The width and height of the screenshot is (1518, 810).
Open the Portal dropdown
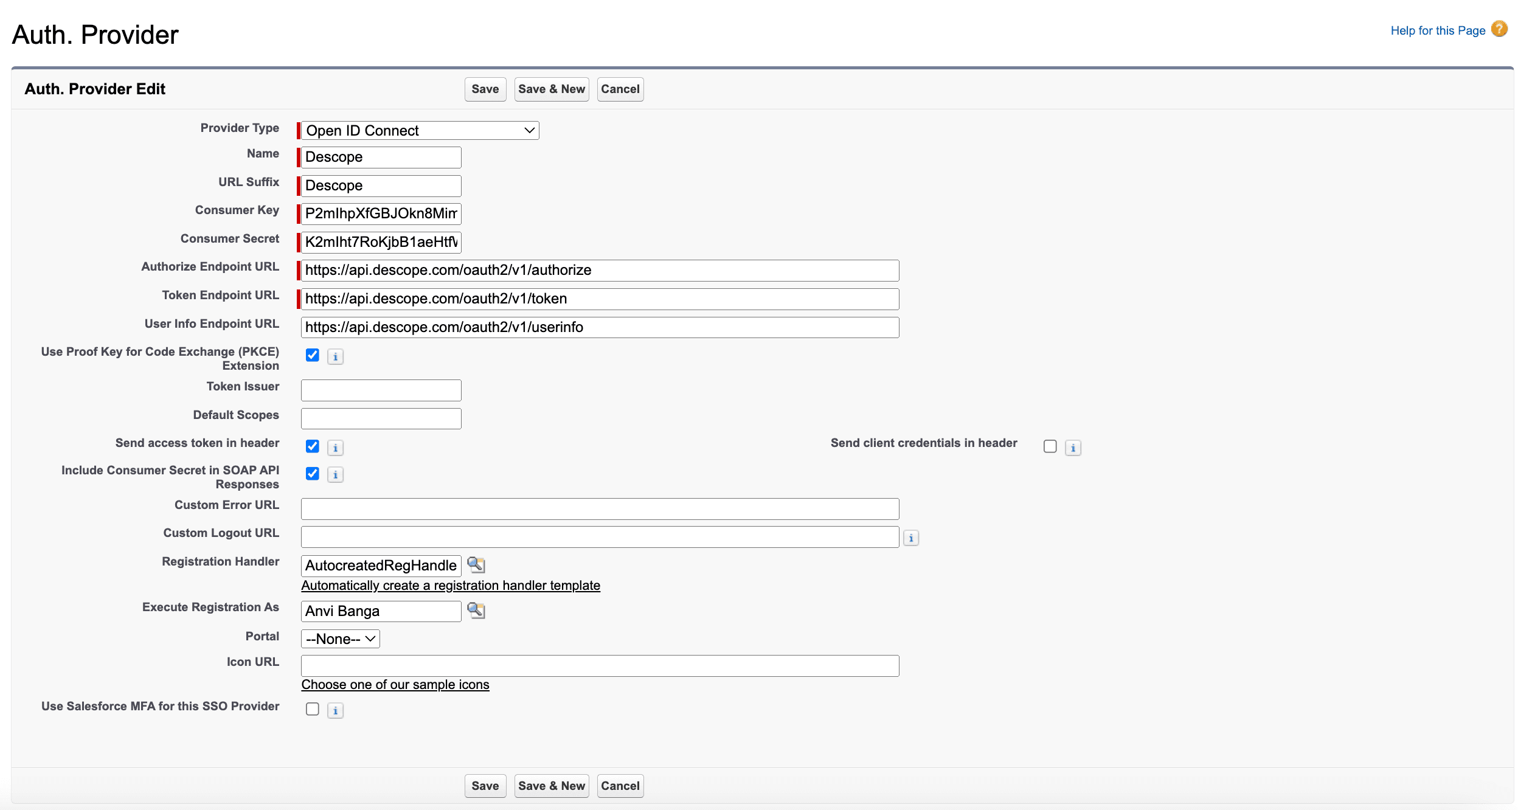[339, 639]
